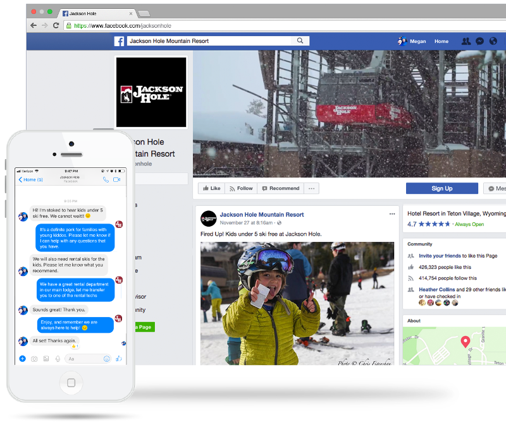Click Jackson Hole Mountain Resort post author link

(262, 215)
